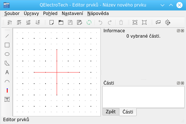This screenshot has width=186, height=124.
Task: Open the Úpravy menu
Action: click(x=31, y=13)
